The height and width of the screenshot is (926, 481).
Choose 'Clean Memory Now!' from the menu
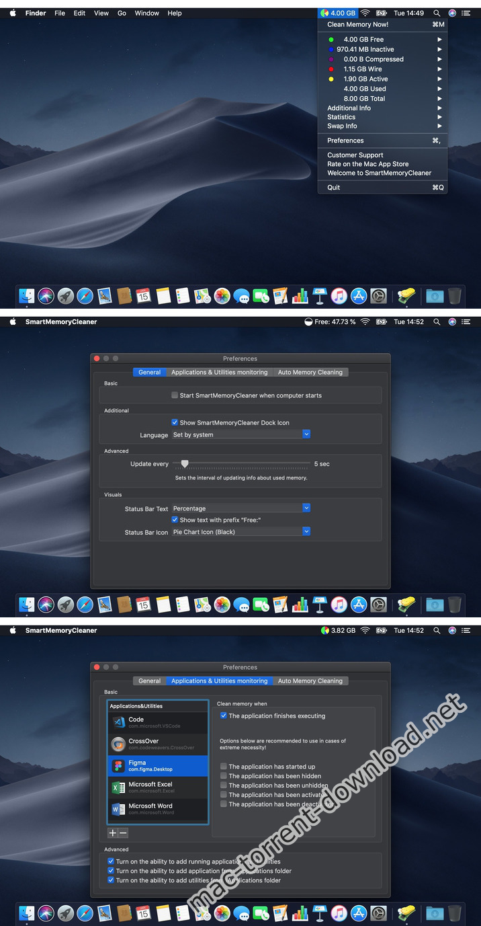[x=357, y=25]
